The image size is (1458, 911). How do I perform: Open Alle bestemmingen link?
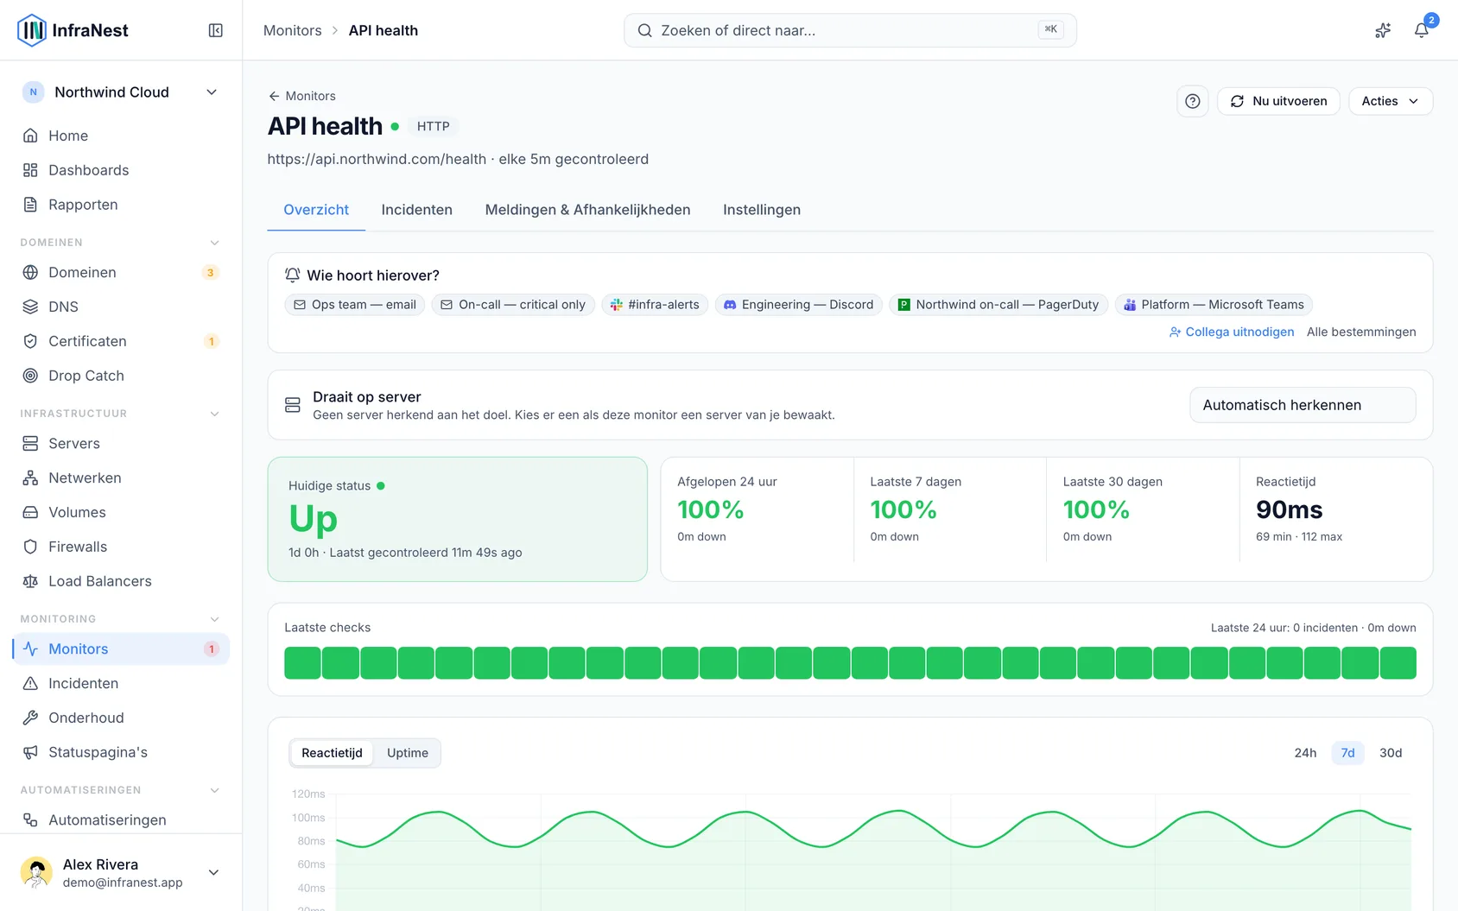click(1361, 332)
